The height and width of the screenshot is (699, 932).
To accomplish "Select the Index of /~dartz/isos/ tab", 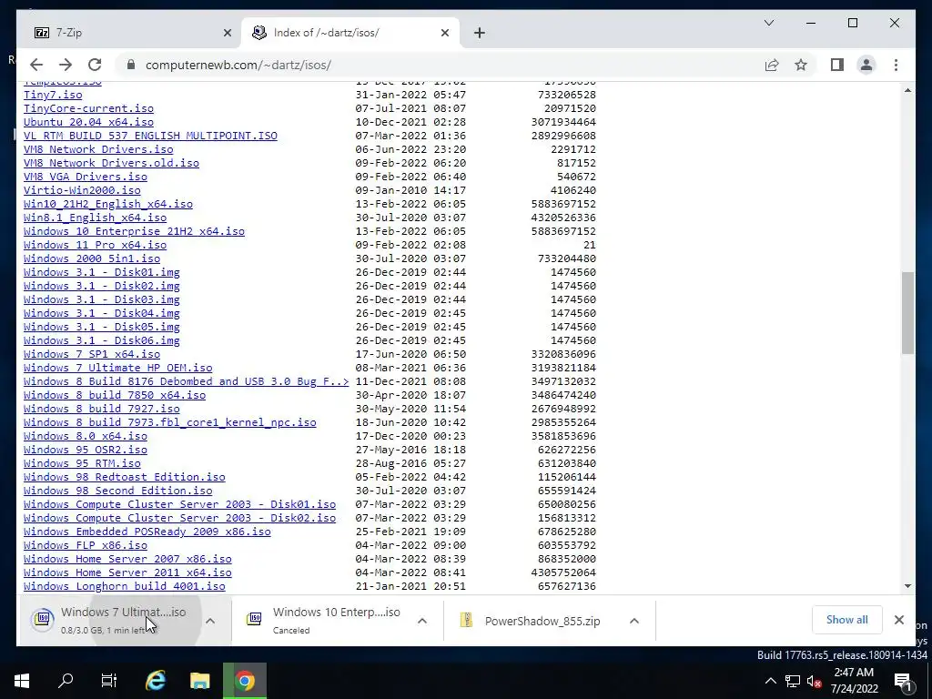I will click(x=350, y=33).
